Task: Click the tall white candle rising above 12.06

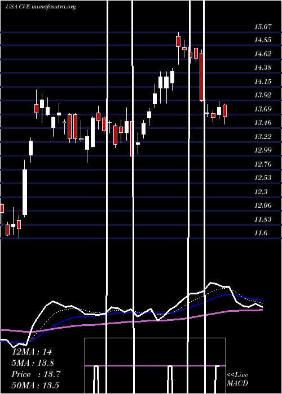Action: [x=25, y=192]
